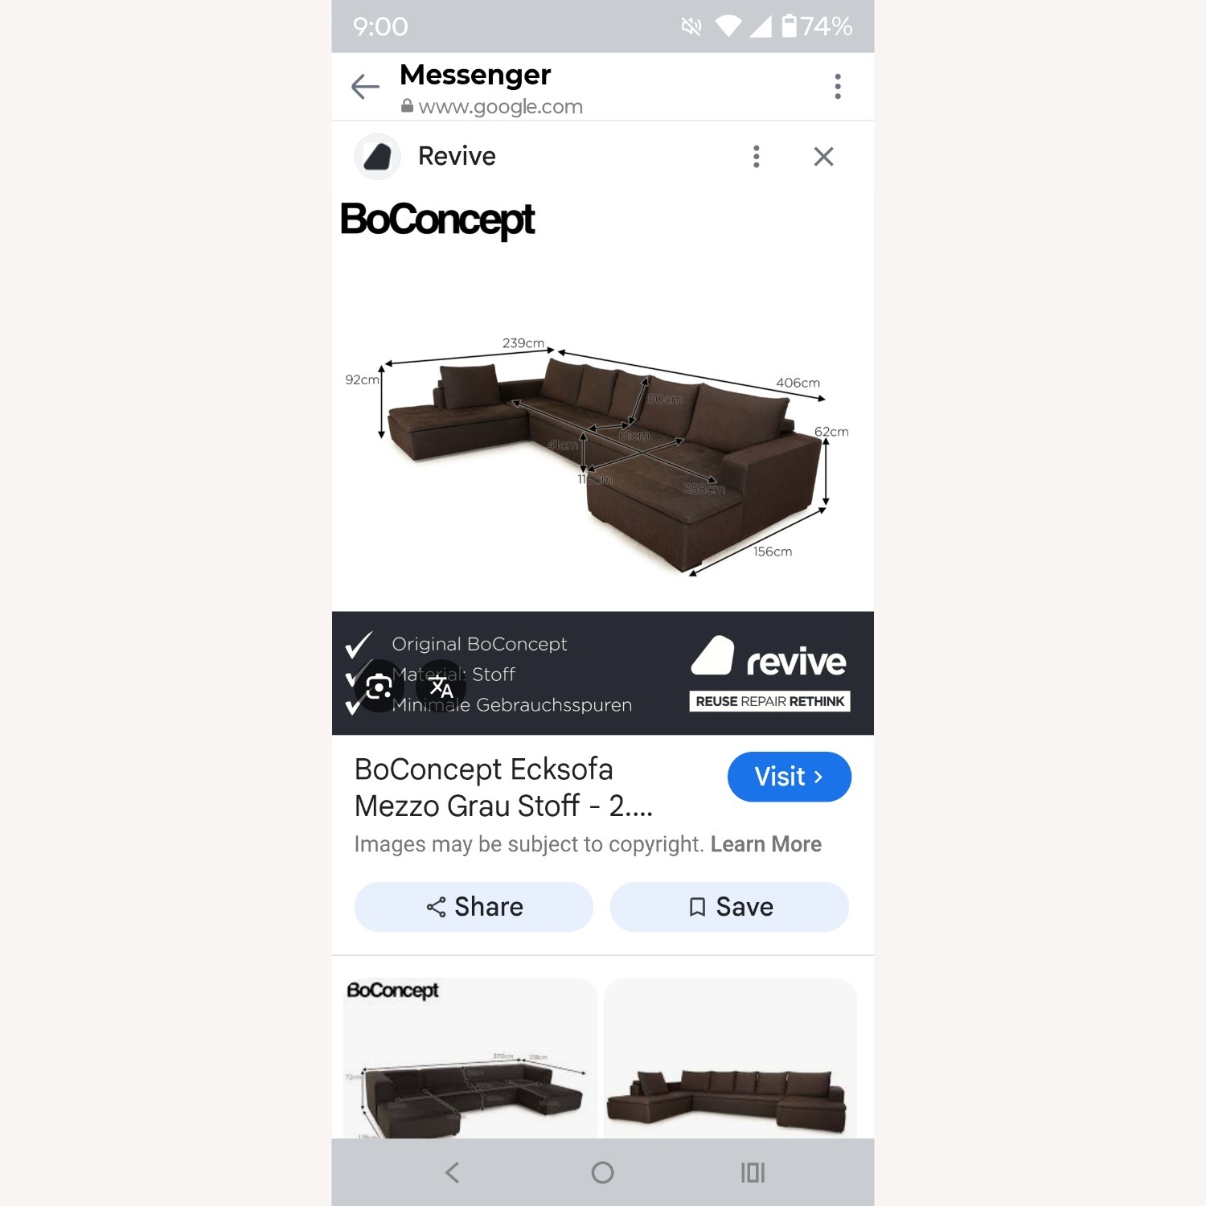Tap the Share button
Screen dimensions: 1206x1206
click(474, 907)
